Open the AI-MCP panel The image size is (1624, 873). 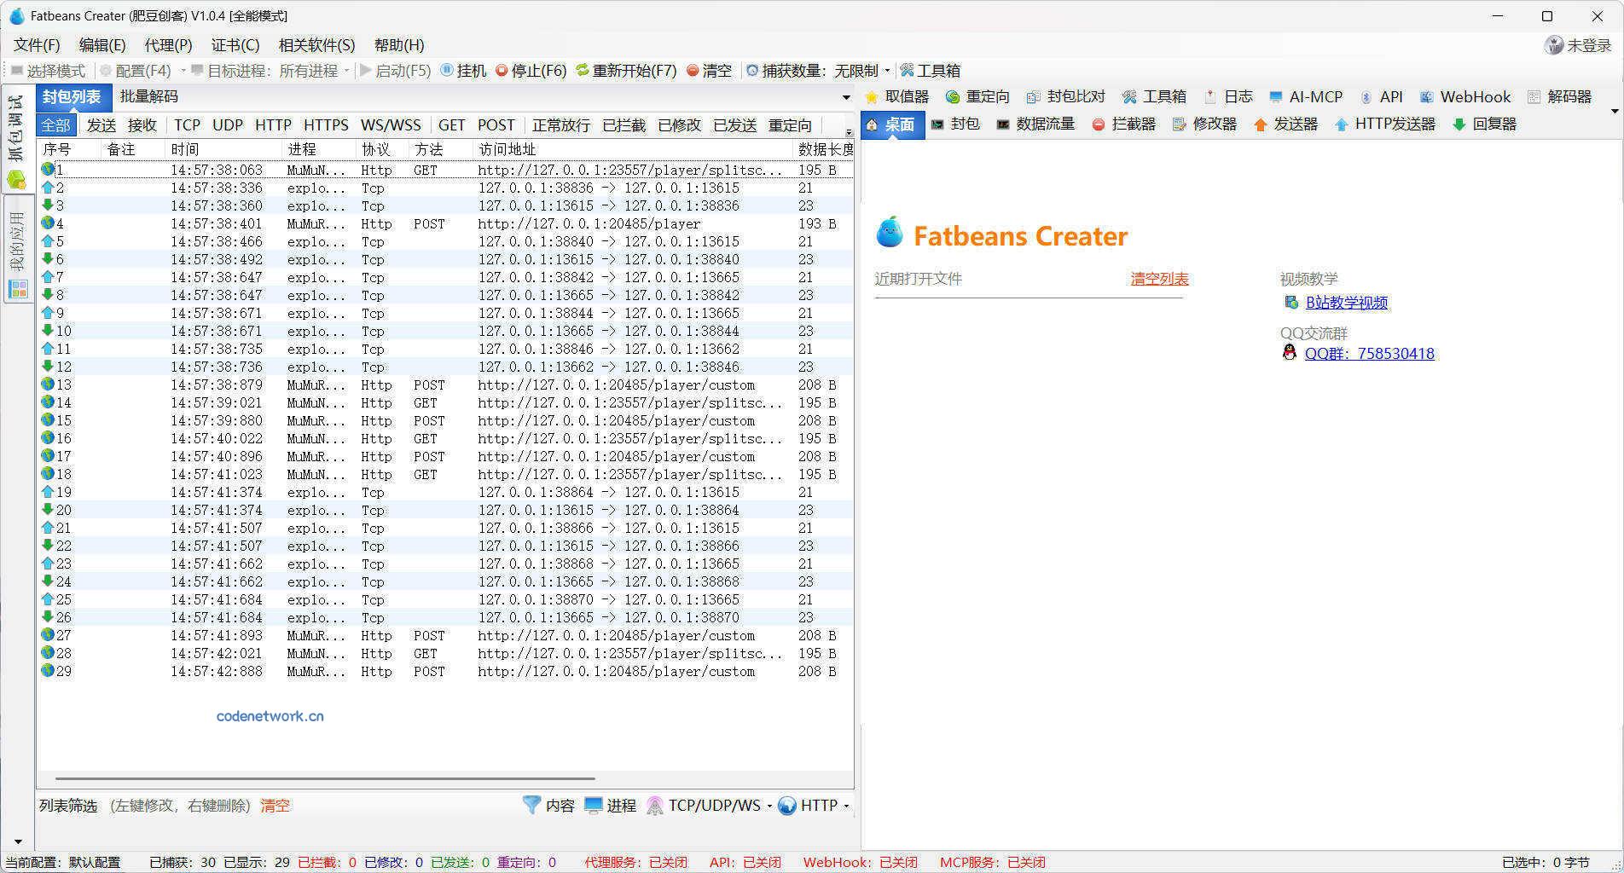(1306, 97)
